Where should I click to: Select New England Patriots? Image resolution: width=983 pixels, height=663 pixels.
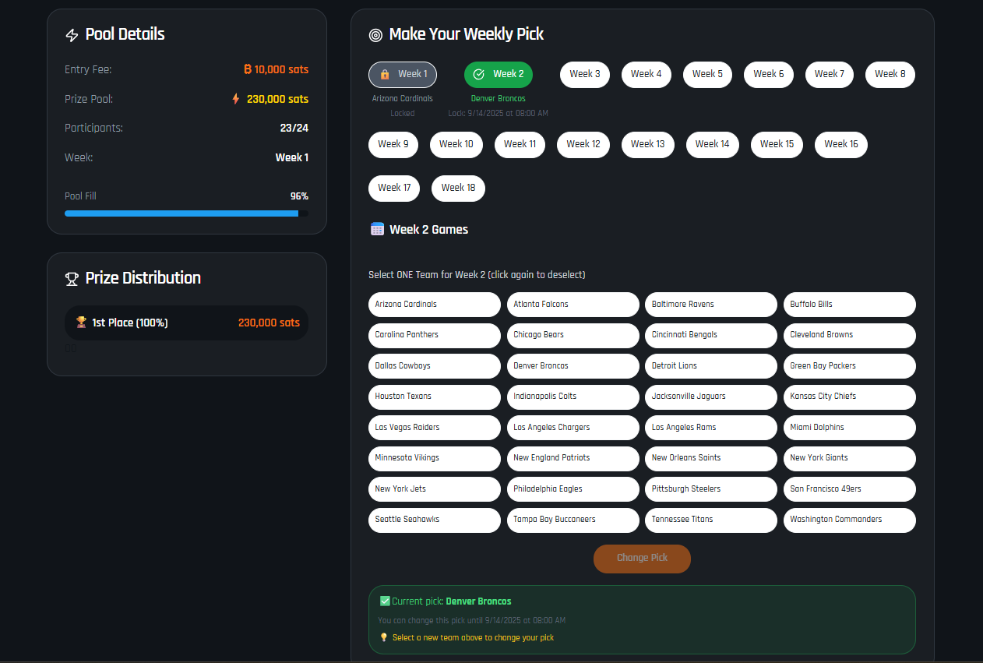coord(573,458)
